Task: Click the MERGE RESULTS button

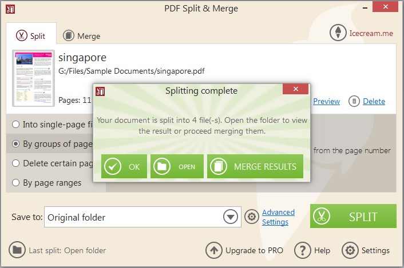Action: (x=255, y=166)
